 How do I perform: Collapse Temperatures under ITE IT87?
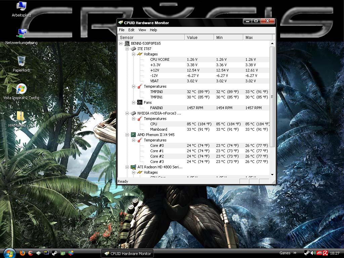(133, 86)
